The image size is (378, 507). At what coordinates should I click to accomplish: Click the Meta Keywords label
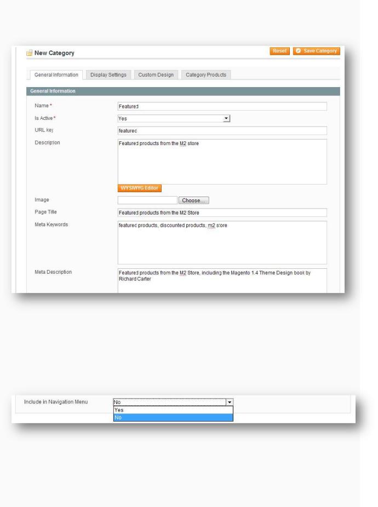(51, 224)
